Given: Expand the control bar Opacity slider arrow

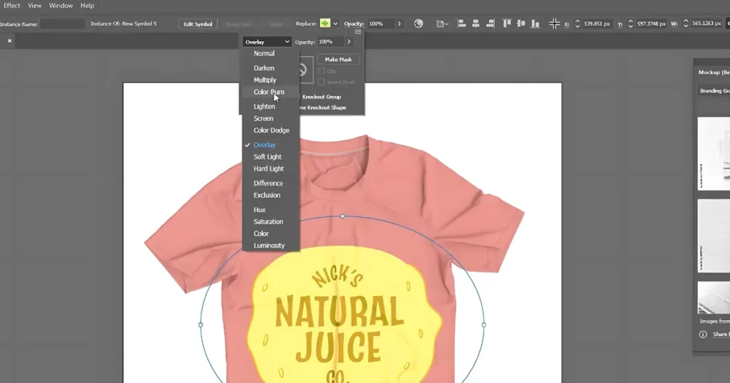Looking at the screenshot, I should 399,23.
